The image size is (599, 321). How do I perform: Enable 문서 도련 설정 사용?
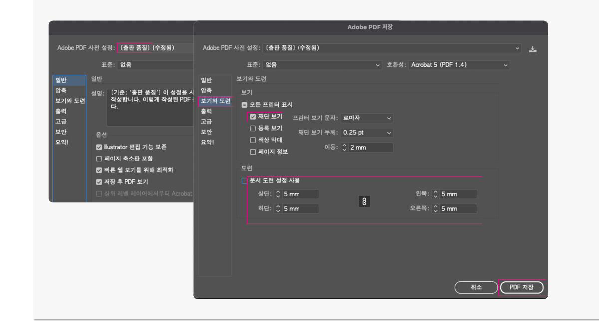coord(245,181)
